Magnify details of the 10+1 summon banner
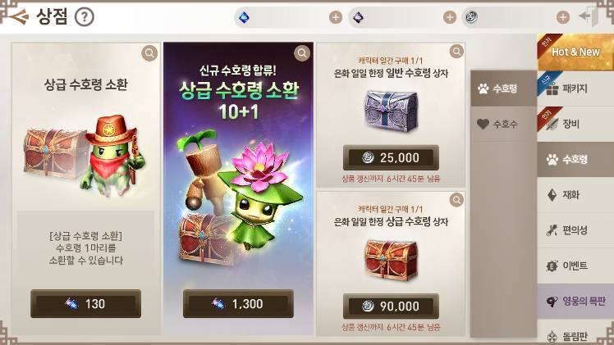This screenshot has width=614, height=345. [x=302, y=52]
